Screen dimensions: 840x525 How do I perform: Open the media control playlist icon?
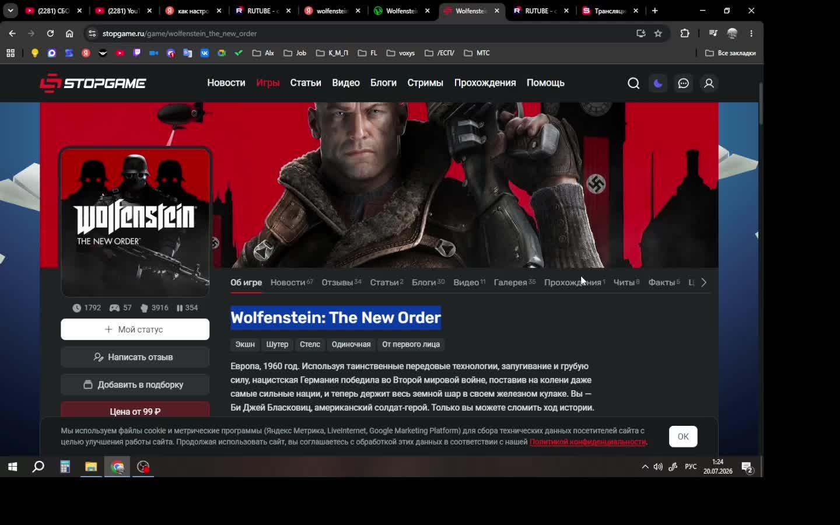pos(713,33)
